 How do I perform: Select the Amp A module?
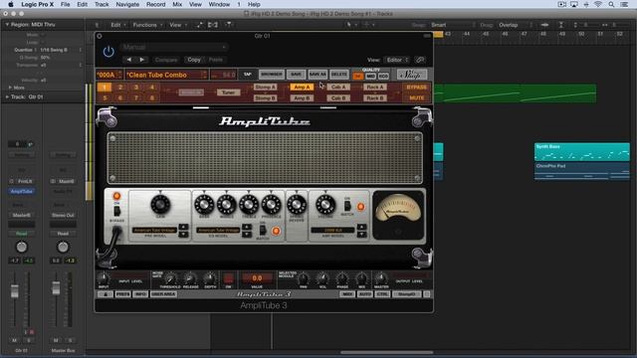point(302,88)
